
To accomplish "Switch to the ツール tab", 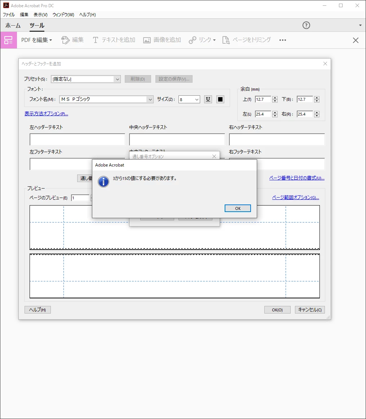I will (37, 25).
